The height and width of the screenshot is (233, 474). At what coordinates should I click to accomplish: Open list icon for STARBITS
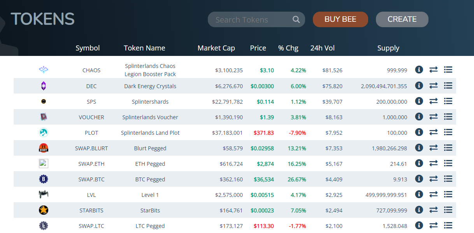tap(448, 210)
